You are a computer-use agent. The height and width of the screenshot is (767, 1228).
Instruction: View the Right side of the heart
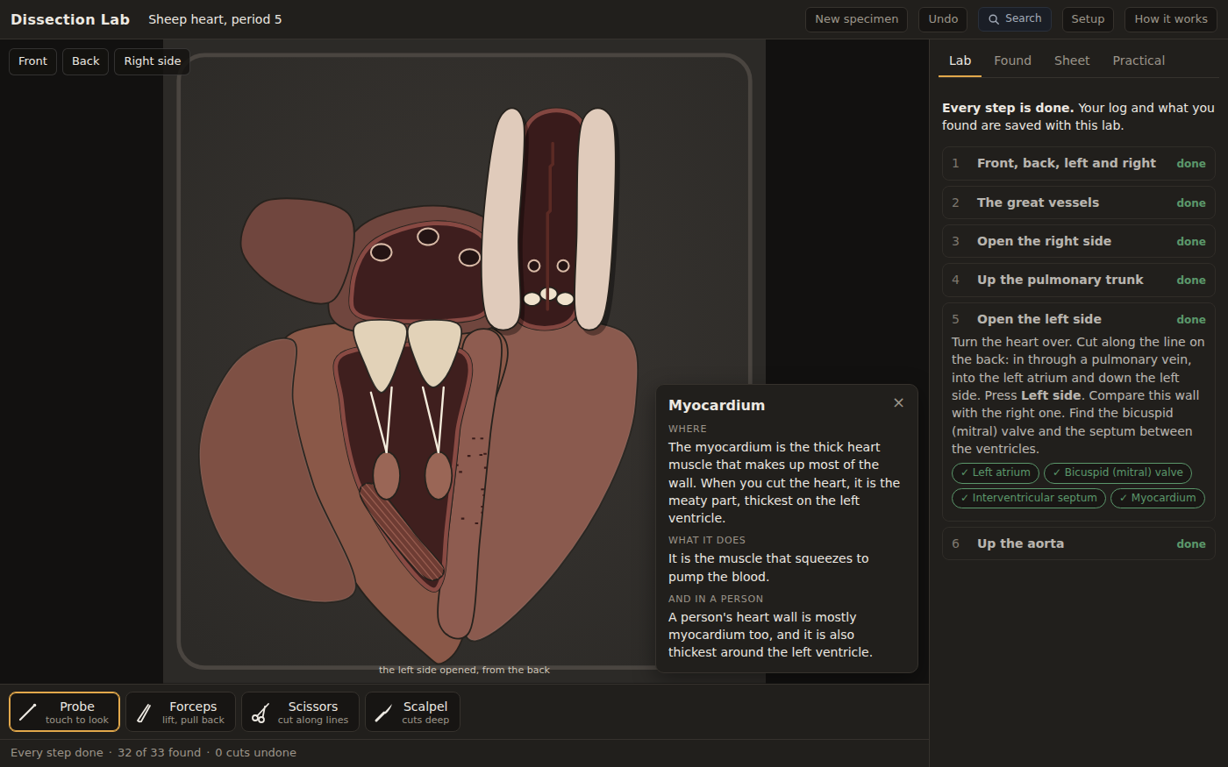(x=152, y=61)
